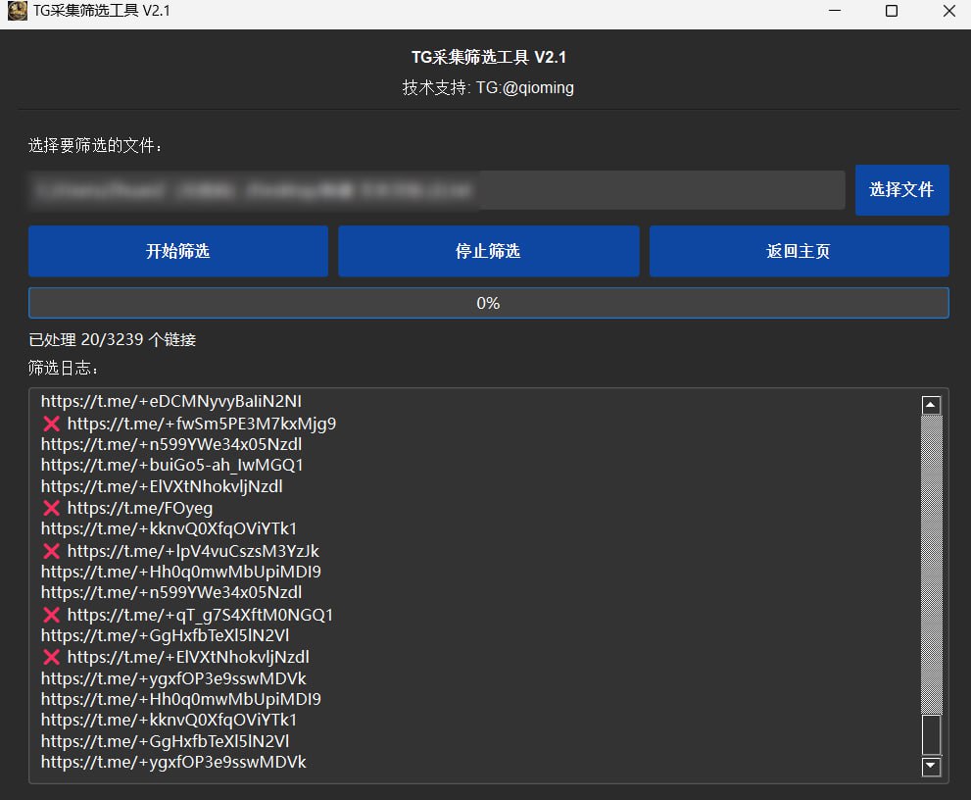
Task: Click the red X before the lpV4vuCszsM3YzJk link
Action: [x=52, y=551]
